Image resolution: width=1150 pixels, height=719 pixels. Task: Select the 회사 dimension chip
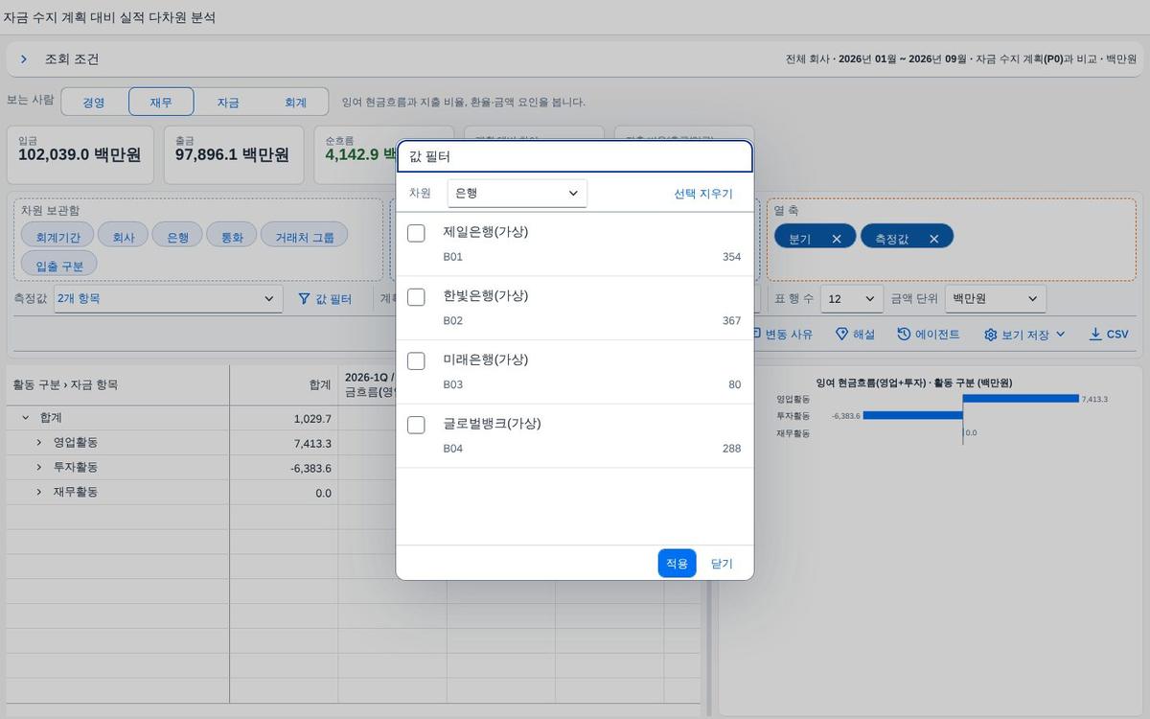click(x=124, y=237)
